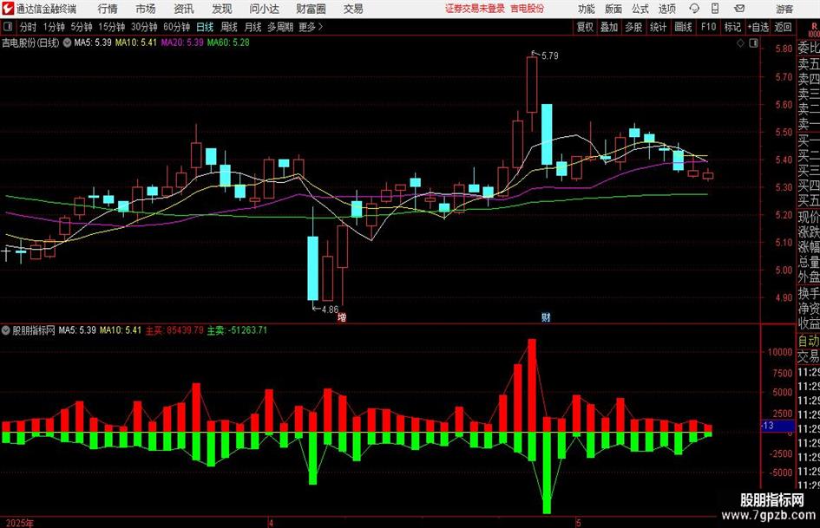The width and height of the screenshot is (820, 528).
Task: Click the 财 financial report marker
Action: (546, 316)
